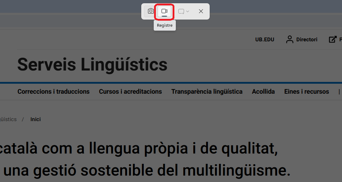Open the Eines i recursos menu
This screenshot has width=342, height=182.
click(x=306, y=92)
